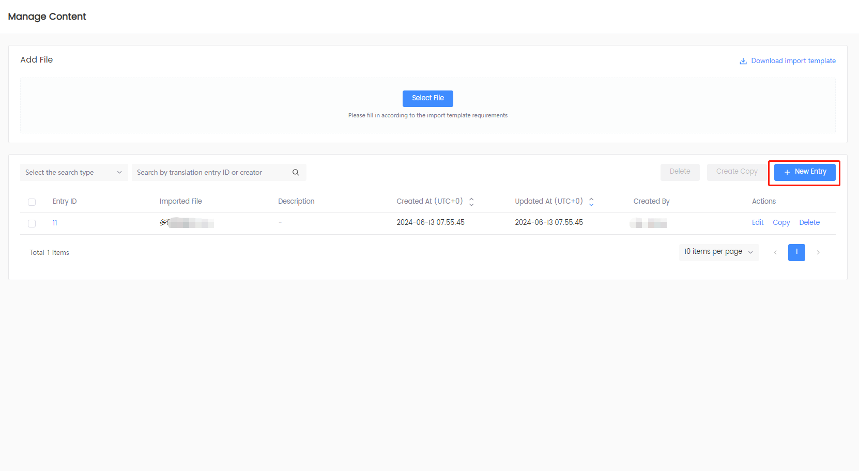859x471 pixels.
Task: Go to next page arrow
Action: click(818, 252)
